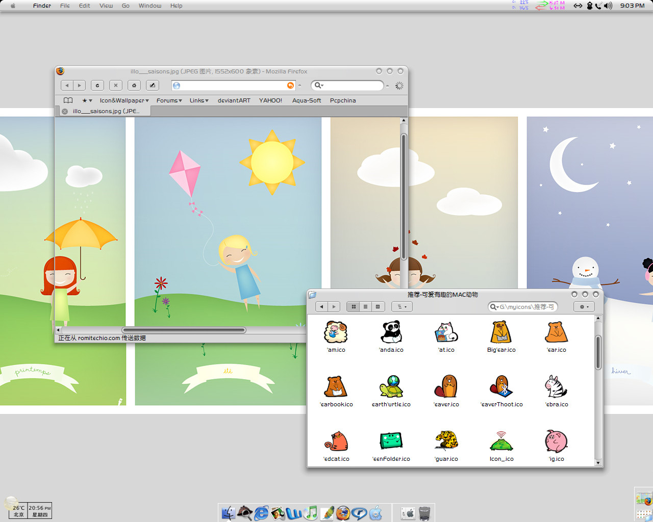This screenshot has width=653, height=522.
Task: Expand the Forums bookmark folder
Action: tap(169, 100)
